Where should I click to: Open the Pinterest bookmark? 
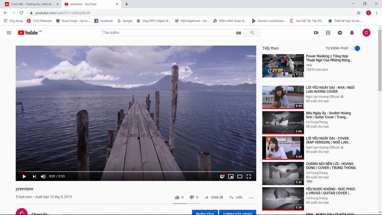coord(39,21)
